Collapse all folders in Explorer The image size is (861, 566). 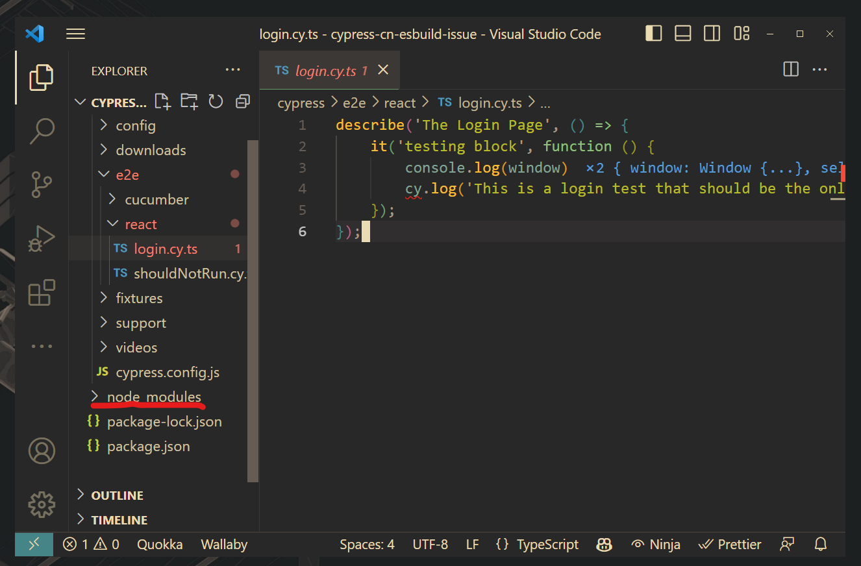[242, 101]
